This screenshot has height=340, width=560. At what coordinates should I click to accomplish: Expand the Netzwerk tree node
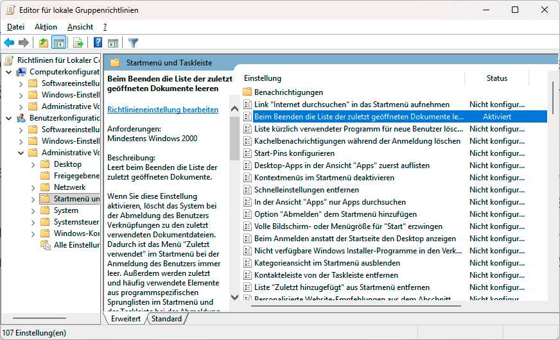point(33,188)
